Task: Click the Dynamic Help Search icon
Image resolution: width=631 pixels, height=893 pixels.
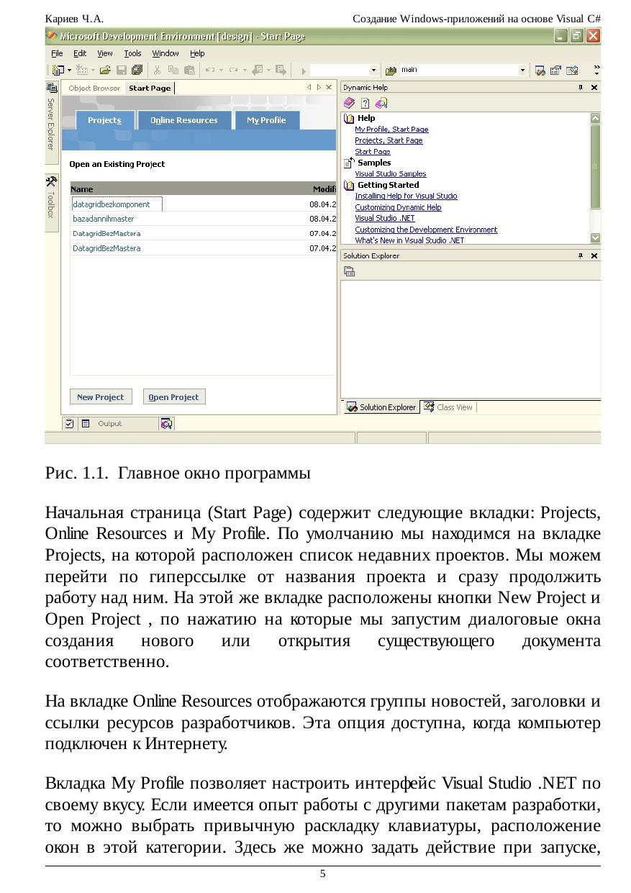Action: coord(381,103)
